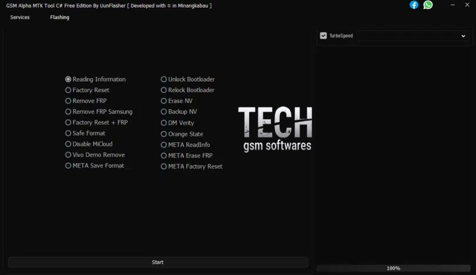Choose META Save Format option
The width and height of the screenshot is (476, 275).
95,166
